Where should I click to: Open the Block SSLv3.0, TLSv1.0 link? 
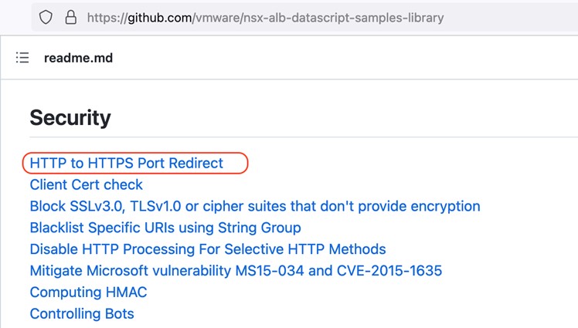pyautogui.click(x=254, y=206)
